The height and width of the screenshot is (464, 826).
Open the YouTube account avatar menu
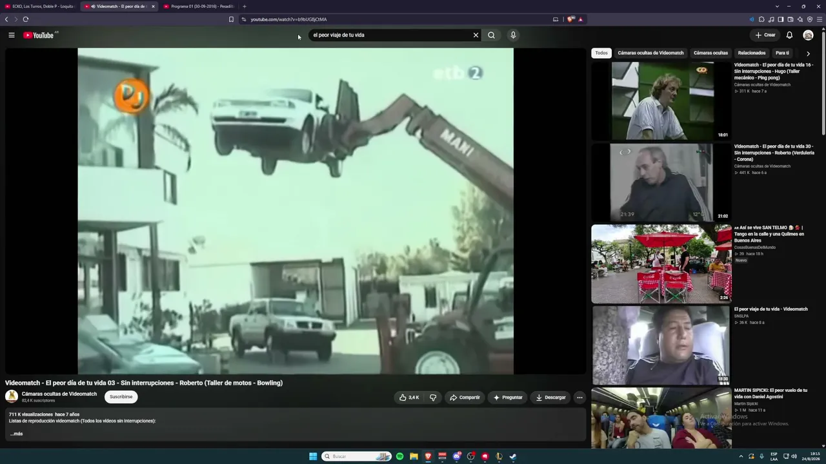tap(808, 35)
